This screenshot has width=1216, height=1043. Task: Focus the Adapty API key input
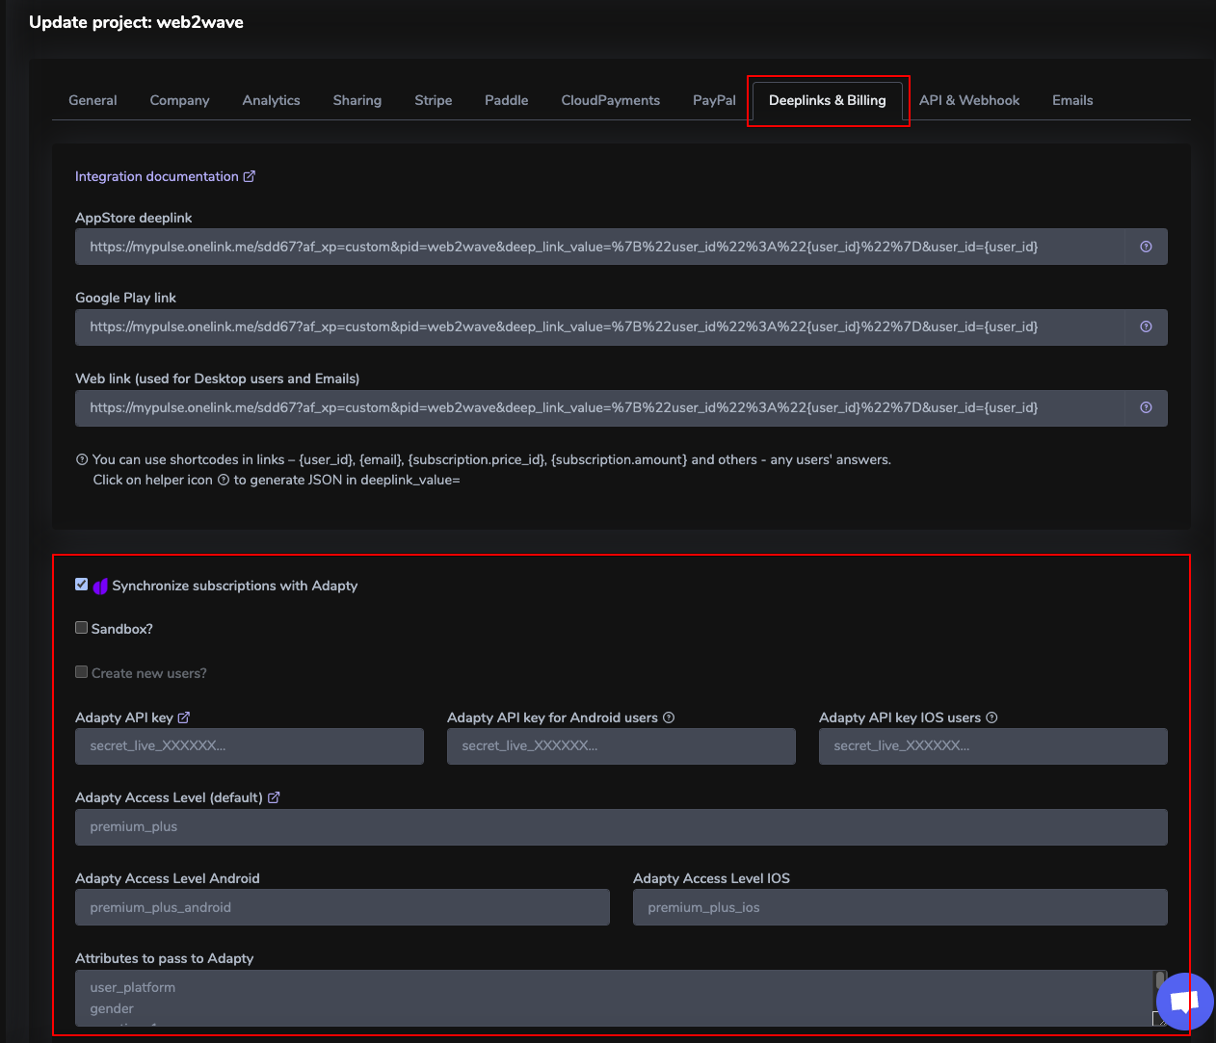[x=250, y=746]
